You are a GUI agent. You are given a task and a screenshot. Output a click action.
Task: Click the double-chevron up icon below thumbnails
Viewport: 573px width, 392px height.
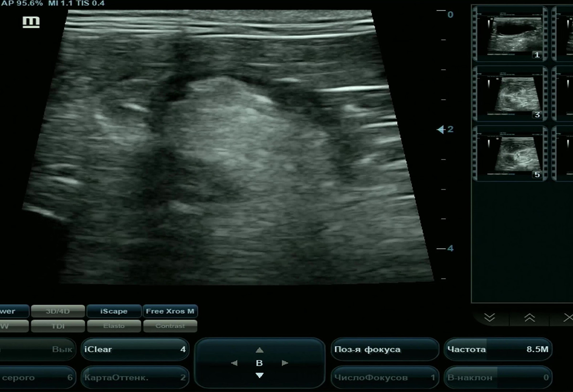point(530,318)
